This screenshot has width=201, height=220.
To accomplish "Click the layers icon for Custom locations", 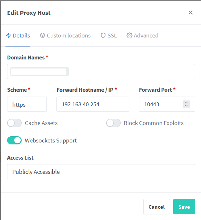I will point(43,36).
